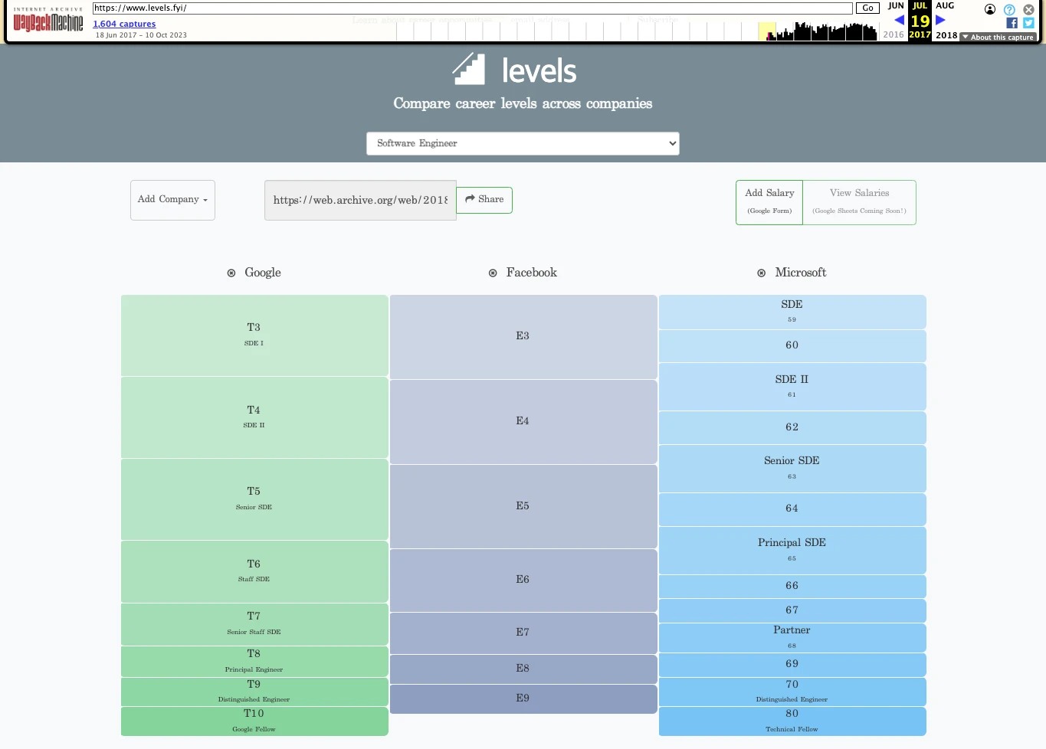Remove Google column via its circle-x icon
The height and width of the screenshot is (749, 1046).
(231, 273)
